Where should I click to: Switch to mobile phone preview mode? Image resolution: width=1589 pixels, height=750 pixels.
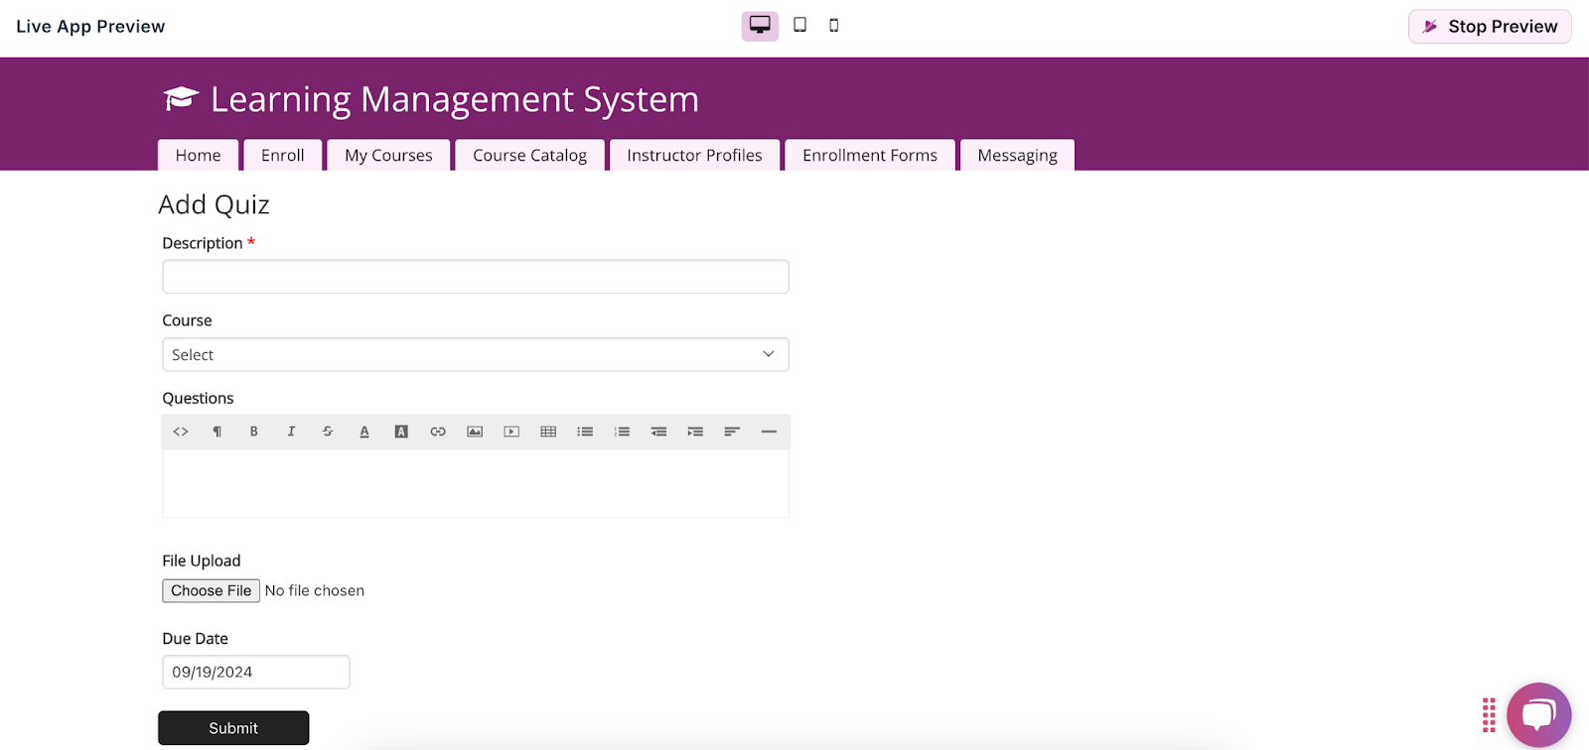point(834,26)
